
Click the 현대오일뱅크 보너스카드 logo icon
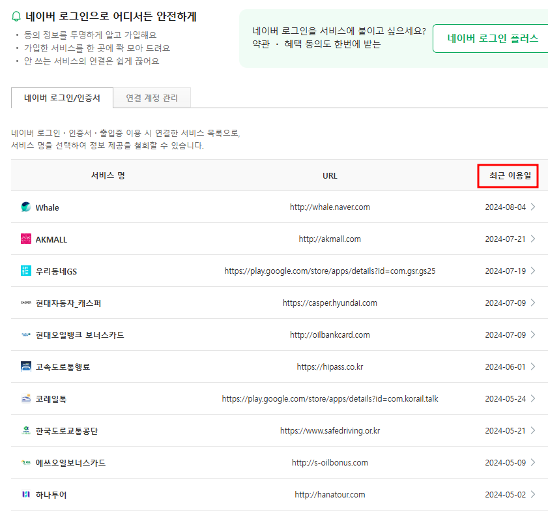[26, 334]
